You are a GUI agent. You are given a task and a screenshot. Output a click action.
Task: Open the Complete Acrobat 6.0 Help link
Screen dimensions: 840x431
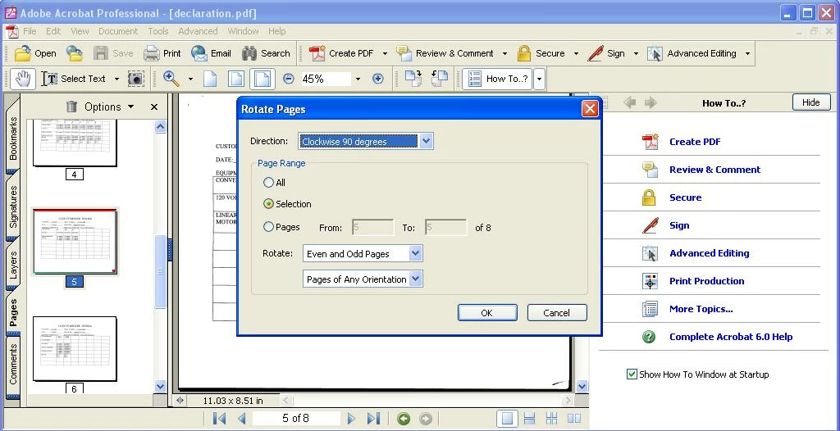(731, 337)
